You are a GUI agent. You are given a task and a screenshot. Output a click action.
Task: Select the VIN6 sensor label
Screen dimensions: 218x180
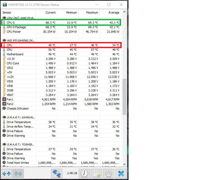(10, 86)
